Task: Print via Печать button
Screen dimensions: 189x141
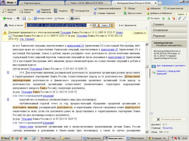Action: pos(60,19)
